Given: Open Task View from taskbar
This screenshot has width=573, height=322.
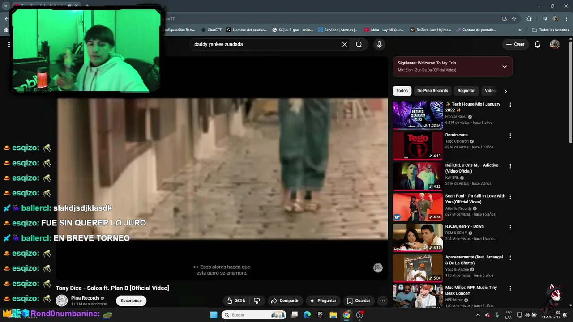Looking at the screenshot, I should tap(294, 315).
